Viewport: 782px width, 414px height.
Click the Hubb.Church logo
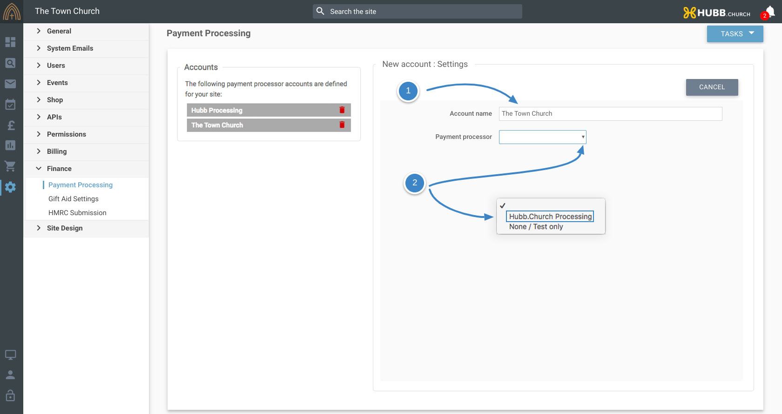click(x=716, y=13)
